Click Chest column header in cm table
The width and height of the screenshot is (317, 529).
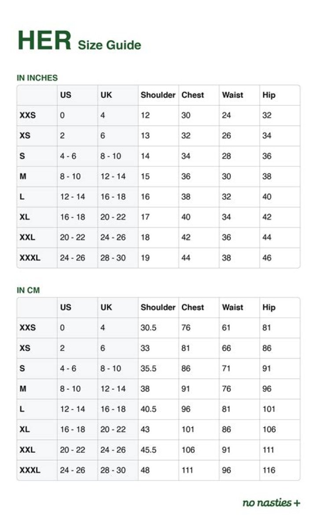pos(193,307)
